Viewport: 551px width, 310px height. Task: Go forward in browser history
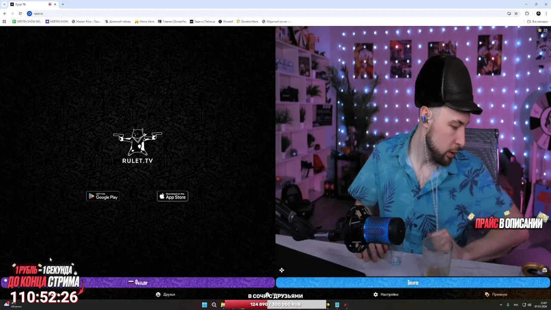click(12, 13)
